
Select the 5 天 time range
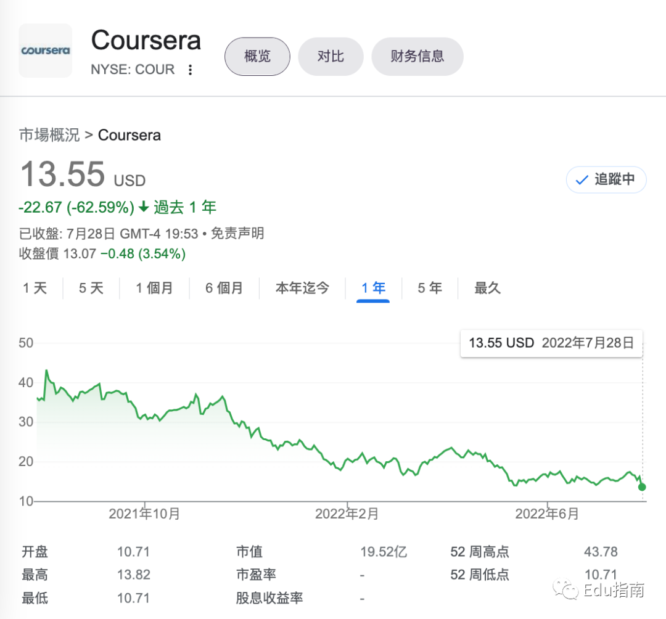pos(91,289)
